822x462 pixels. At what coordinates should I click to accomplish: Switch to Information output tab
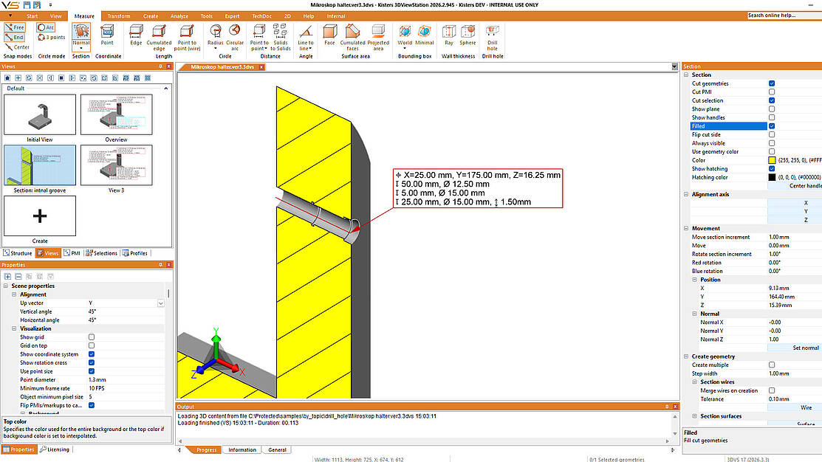[x=242, y=450]
